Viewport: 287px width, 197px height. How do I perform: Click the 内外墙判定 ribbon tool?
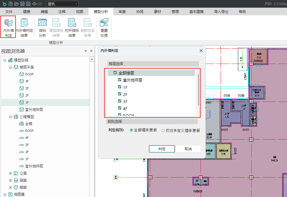coord(8,27)
